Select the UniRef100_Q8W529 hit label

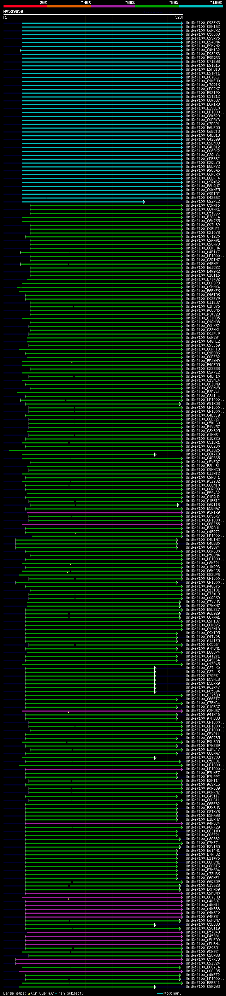tap(203, 116)
